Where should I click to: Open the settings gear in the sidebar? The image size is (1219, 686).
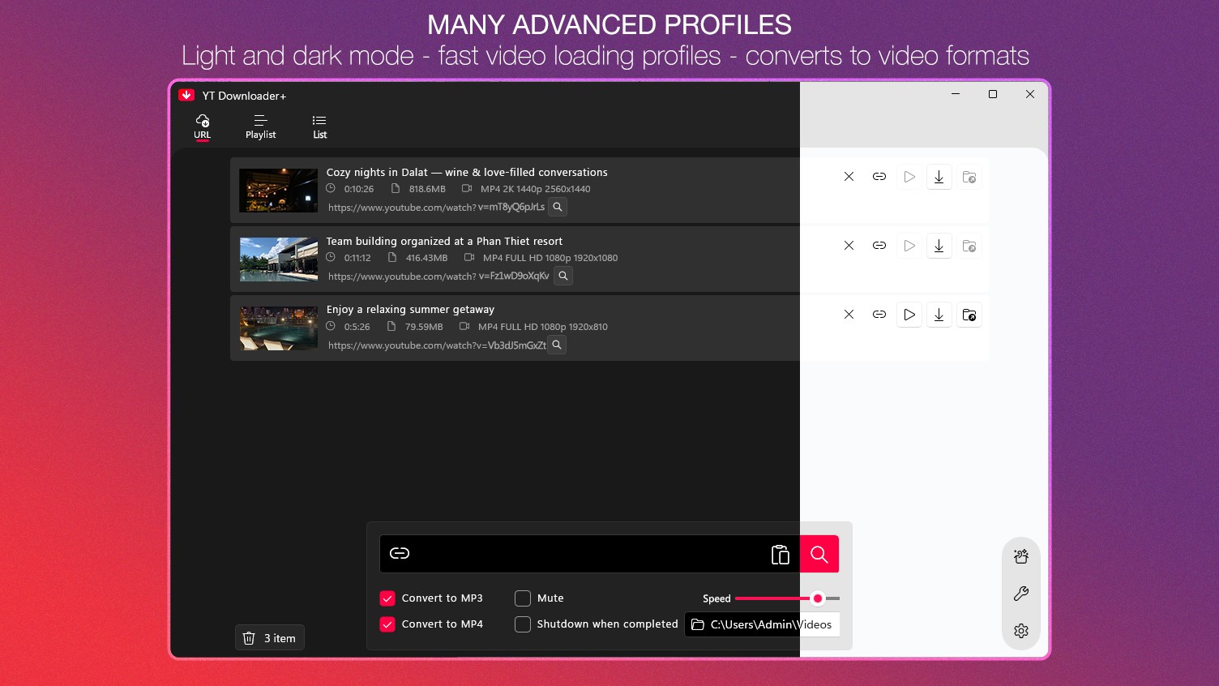click(x=1020, y=630)
